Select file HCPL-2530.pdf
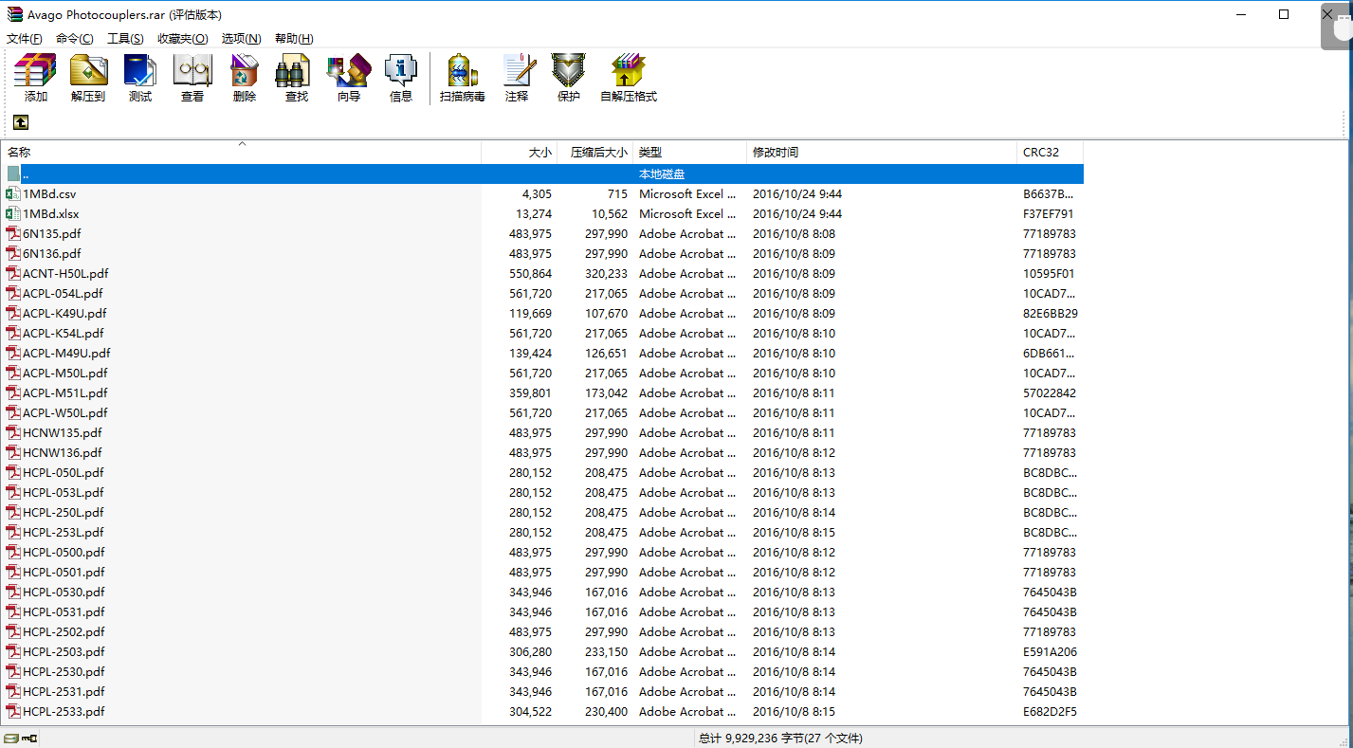Viewport: 1353px width, 748px height. tap(64, 671)
